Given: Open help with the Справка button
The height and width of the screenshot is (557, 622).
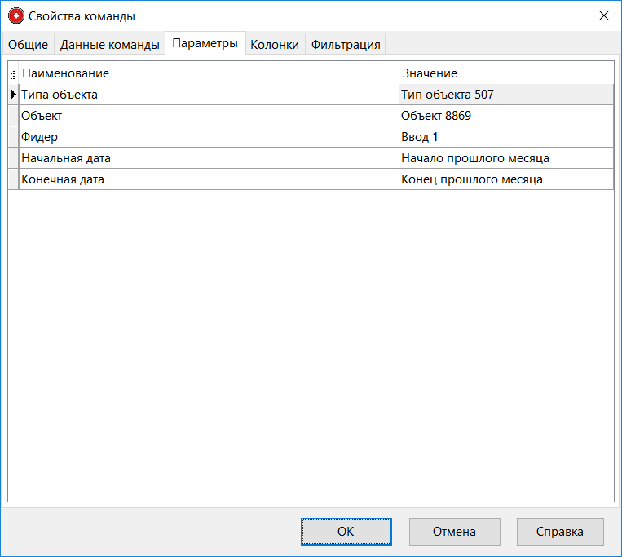Looking at the screenshot, I should [x=560, y=531].
